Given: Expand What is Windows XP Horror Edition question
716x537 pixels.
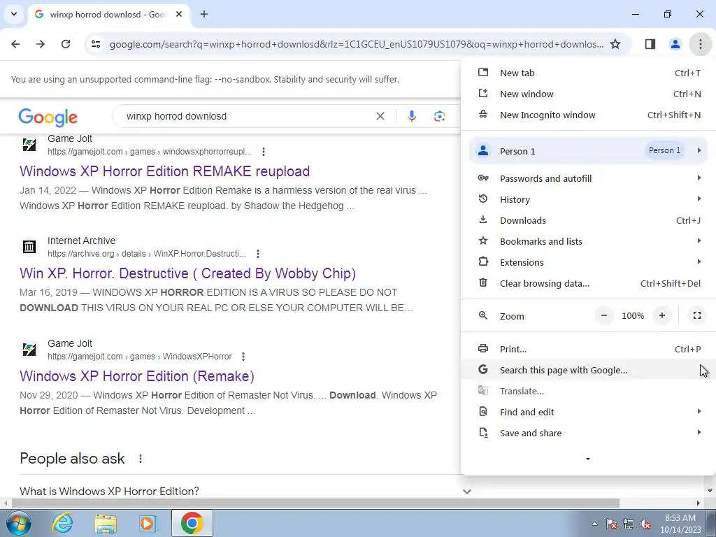Looking at the screenshot, I should click(245, 492).
